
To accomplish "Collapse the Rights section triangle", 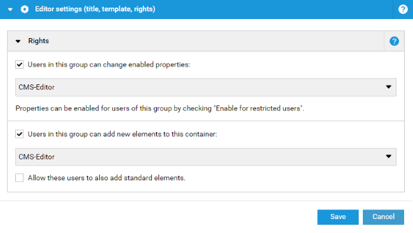I will pyautogui.click(x=18, y=41).
